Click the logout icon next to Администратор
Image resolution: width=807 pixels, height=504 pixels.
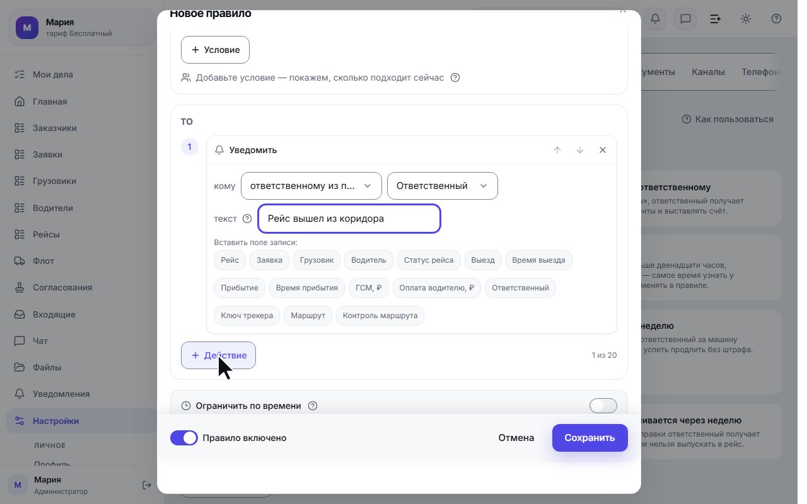147,485
